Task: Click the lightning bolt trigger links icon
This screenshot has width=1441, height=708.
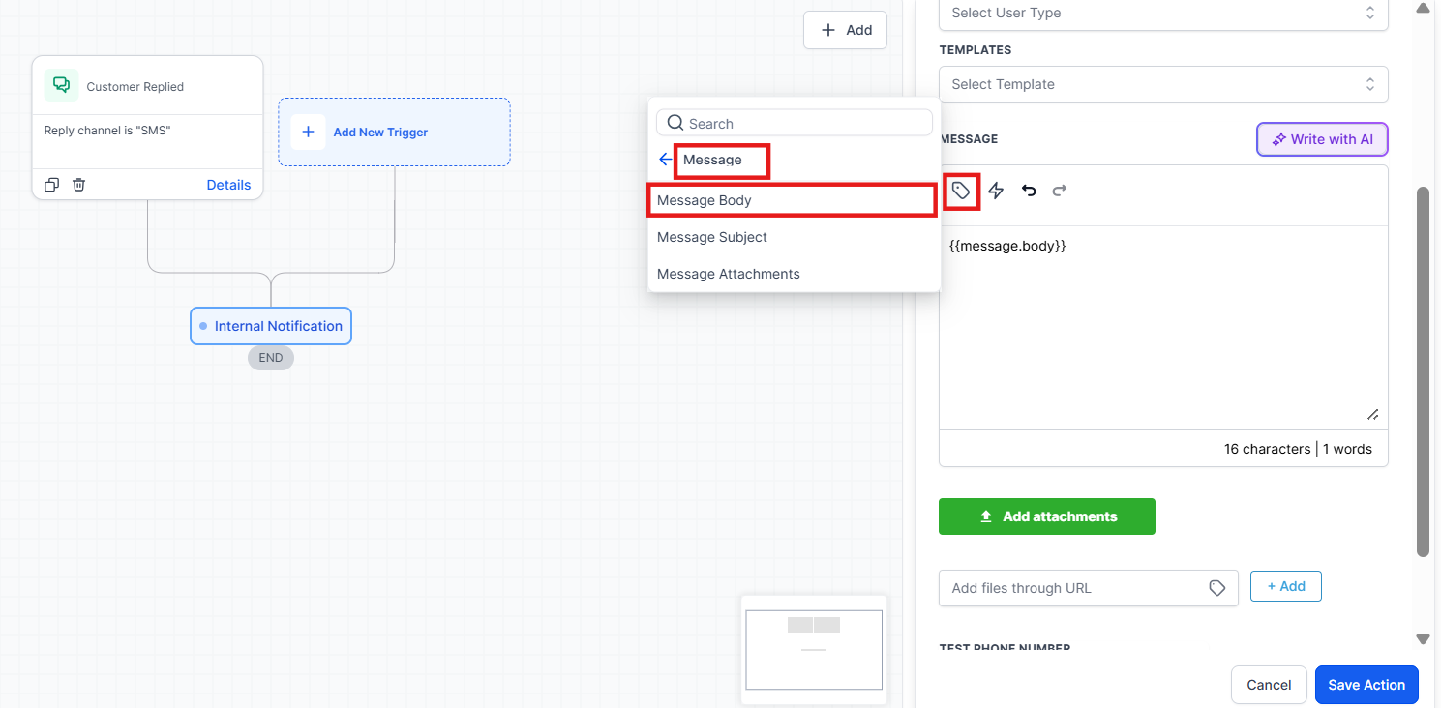Action: [x=996, y=192]
